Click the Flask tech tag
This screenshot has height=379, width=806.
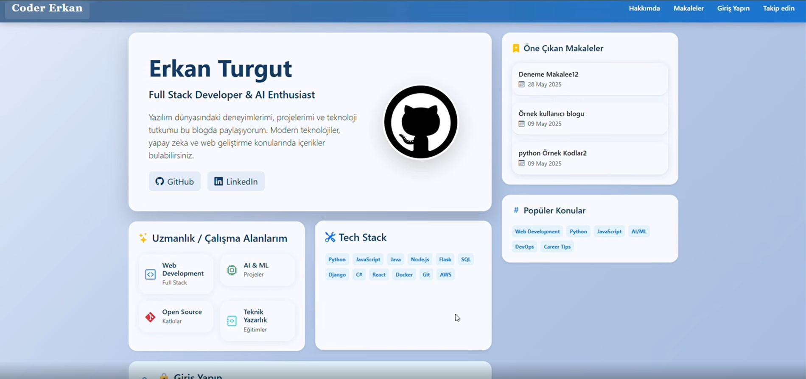(x=445, y=259)
